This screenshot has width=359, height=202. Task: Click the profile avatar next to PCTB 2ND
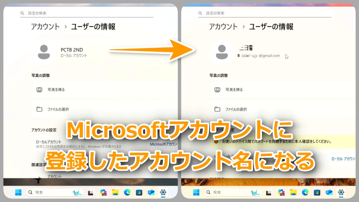tap(44, 52)
